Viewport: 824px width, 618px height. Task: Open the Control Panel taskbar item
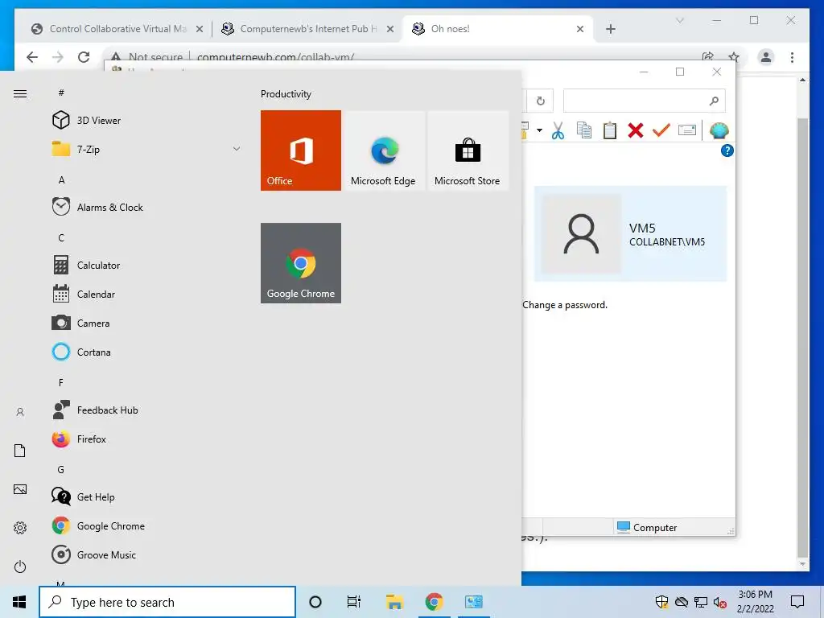[473, 602]
